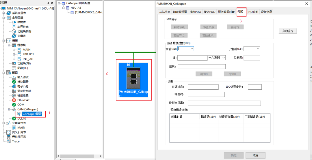Image resolution: width=312 pixels, height=160 pixels.
Task: Click the 变量表 globe icon
Action: click(x=14, y=36)
